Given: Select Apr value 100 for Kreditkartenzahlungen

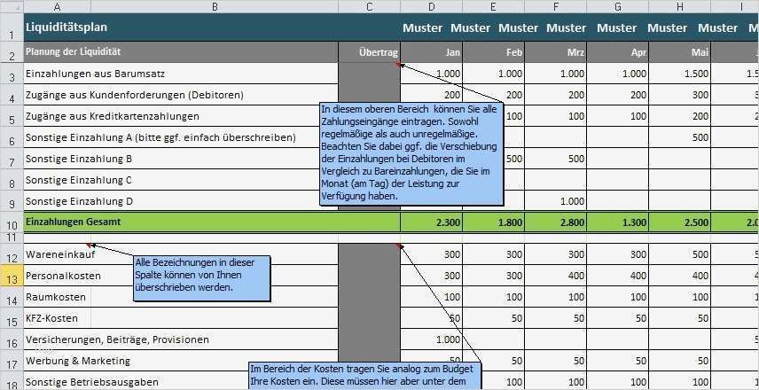Looking at the screenshot, I should click(x=617, y=116).
